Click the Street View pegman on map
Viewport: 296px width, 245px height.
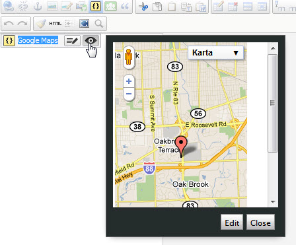click(x=129, y=57)
